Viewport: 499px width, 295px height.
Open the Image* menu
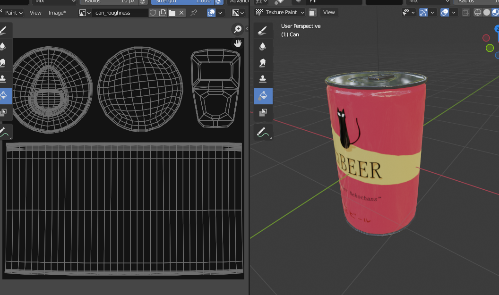click(x=57, y=13)
